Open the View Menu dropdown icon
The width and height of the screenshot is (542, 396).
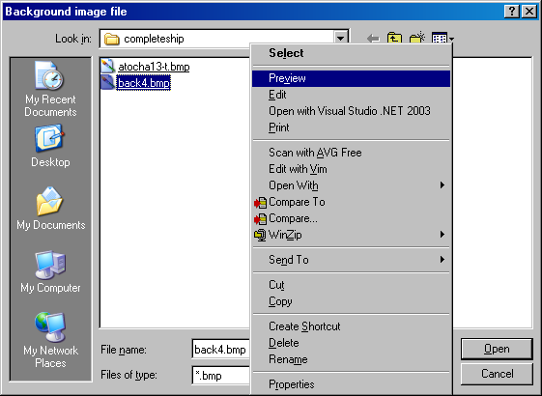pos(442,39)
